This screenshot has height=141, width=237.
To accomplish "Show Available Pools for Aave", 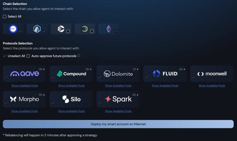I will click(x=25, y=86).
